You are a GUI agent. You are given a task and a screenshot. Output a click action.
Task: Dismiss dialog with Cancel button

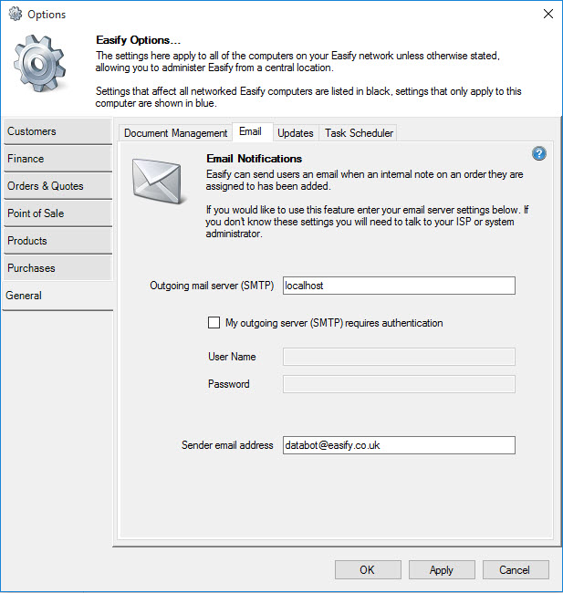pyautogui.click(x=516, y=569)
